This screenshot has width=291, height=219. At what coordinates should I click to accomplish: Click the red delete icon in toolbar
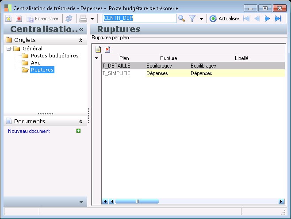pyautogui.click(x=19, y=19)
